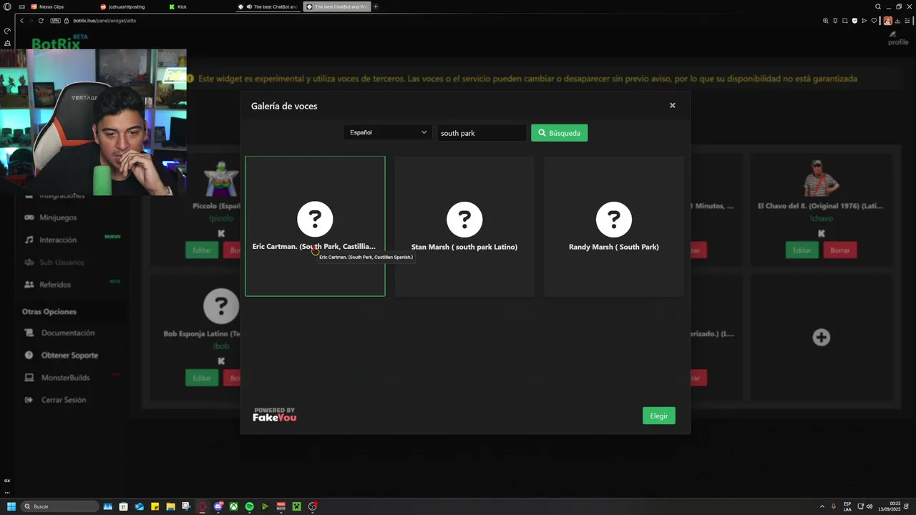
Task: Click the send flow arrow icon in toolbar
Action: 864,21
